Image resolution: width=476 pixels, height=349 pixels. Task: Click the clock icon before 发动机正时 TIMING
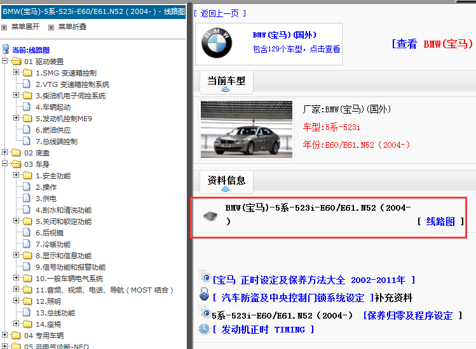204,329
